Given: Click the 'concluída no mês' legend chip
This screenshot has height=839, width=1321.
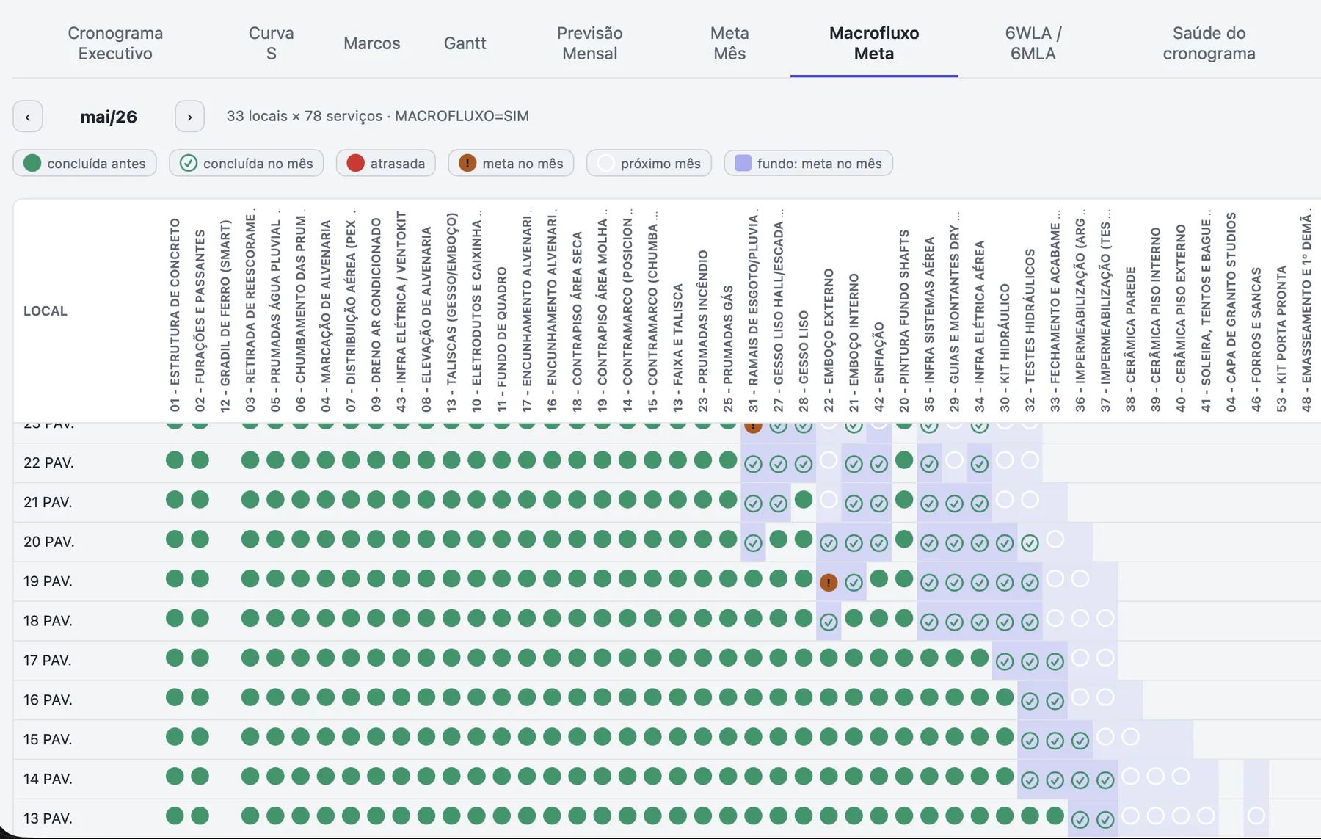Looking at the screenshot, I should [247, 164].
